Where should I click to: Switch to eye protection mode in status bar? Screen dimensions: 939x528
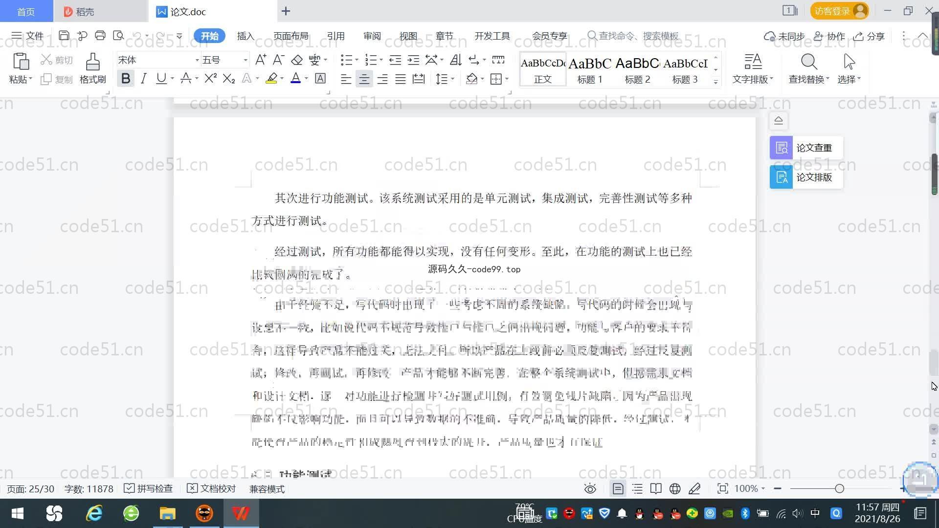click(590, 489)
